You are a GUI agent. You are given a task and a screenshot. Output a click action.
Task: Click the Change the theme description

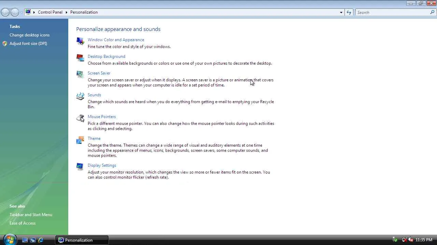(178, 150)
